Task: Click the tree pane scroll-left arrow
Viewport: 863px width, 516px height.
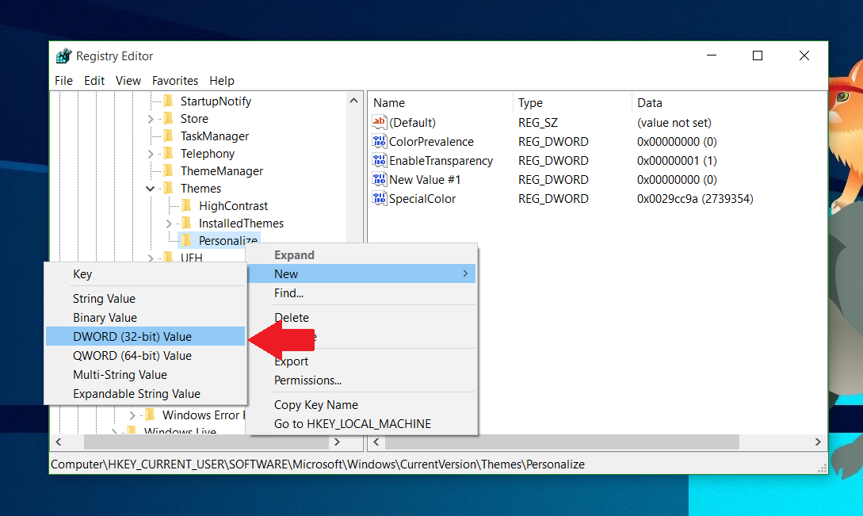Action: [59, 441]
